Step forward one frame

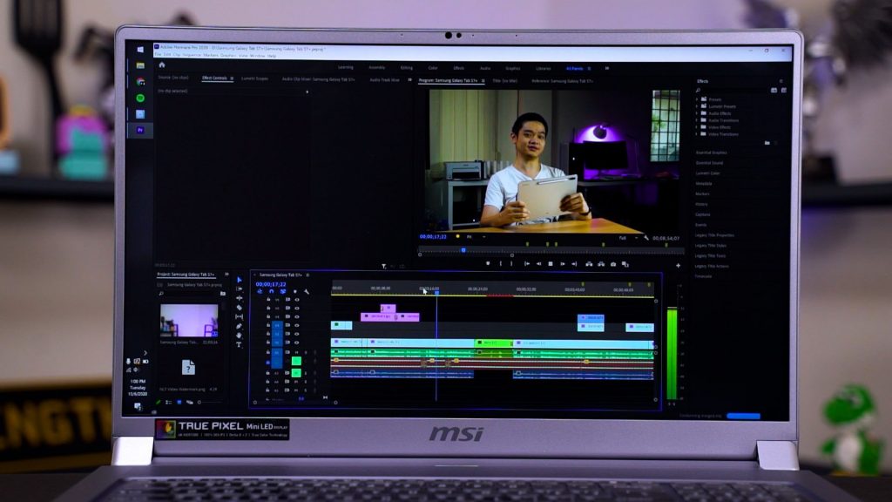point(563,264)
